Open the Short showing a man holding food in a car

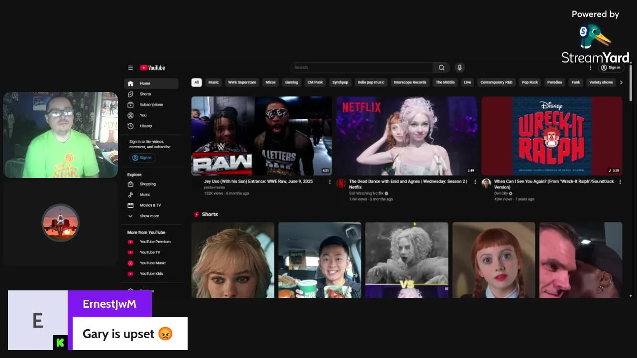point(319,260)
